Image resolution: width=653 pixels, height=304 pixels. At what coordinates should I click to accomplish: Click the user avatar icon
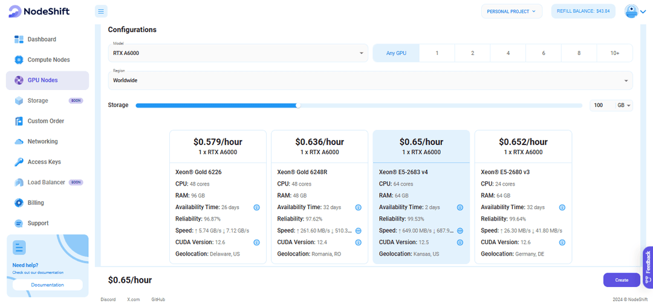point(631,11)
